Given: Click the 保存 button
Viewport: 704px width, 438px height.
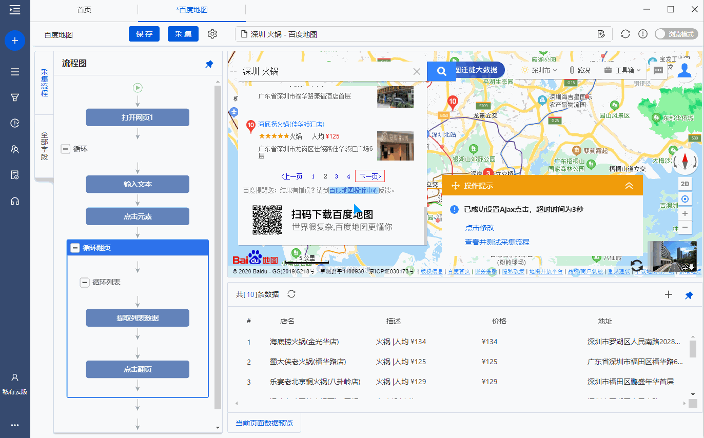Looking at the screenshot, I should click(x=144, y=34).
